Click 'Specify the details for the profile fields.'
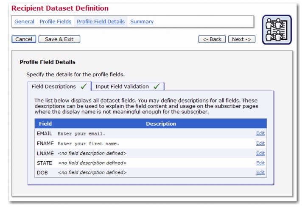This screenshot has width=305, height=207. [76, 75]
